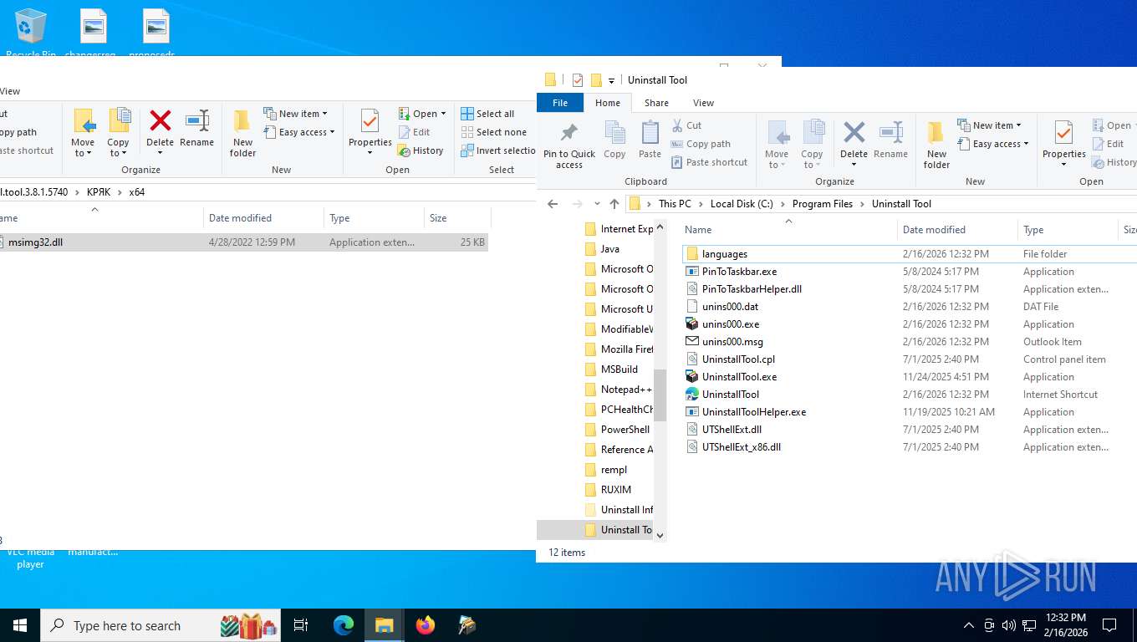Screen dimensions: 1137x642
Task: Click Back arrow in Uninstall Tool window
Action: tap(553, 204)
